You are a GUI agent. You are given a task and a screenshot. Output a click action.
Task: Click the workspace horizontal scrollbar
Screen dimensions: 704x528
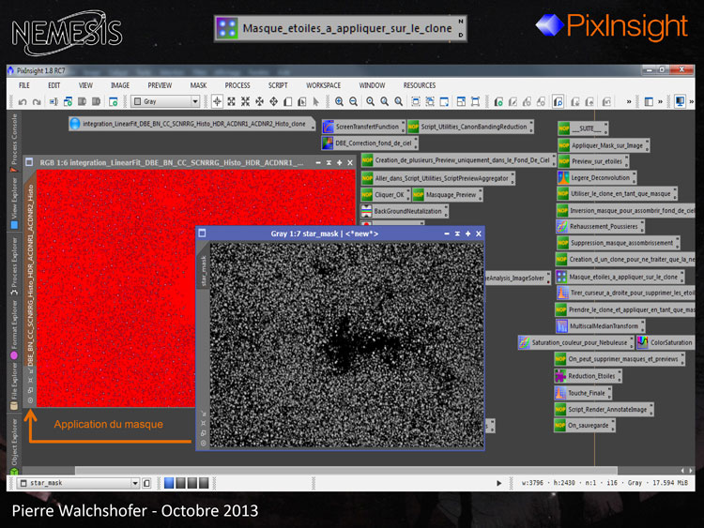point(345,470)
